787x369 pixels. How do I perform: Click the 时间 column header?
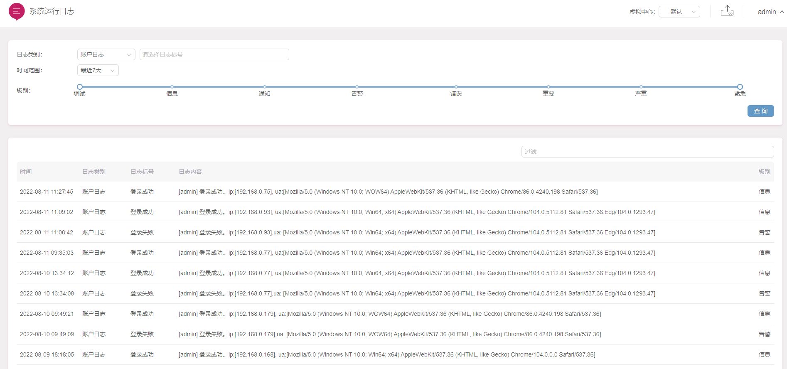26,172
